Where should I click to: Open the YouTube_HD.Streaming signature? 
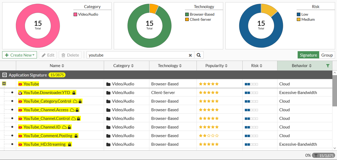click(44, 144)
